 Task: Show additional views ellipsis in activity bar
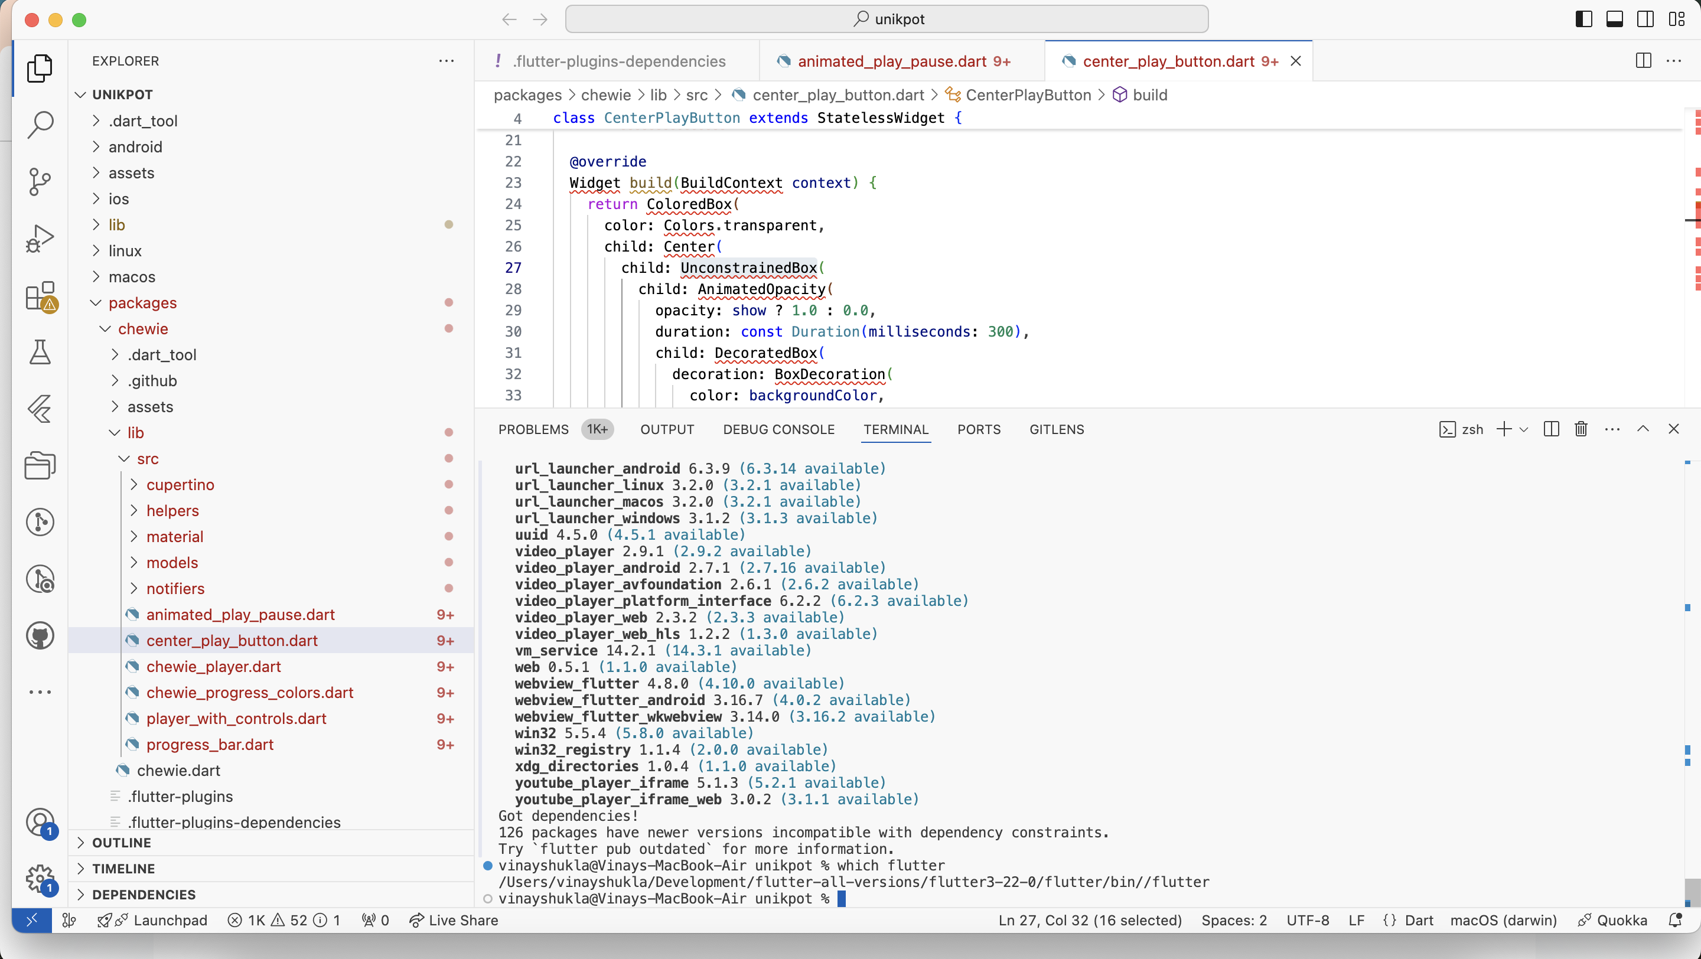pyautogui.click(x=40, y=692)
